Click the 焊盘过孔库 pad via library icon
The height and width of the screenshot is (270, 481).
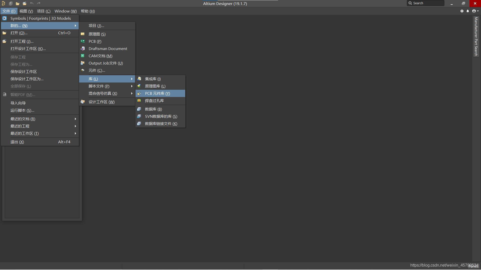pos(139,100)
